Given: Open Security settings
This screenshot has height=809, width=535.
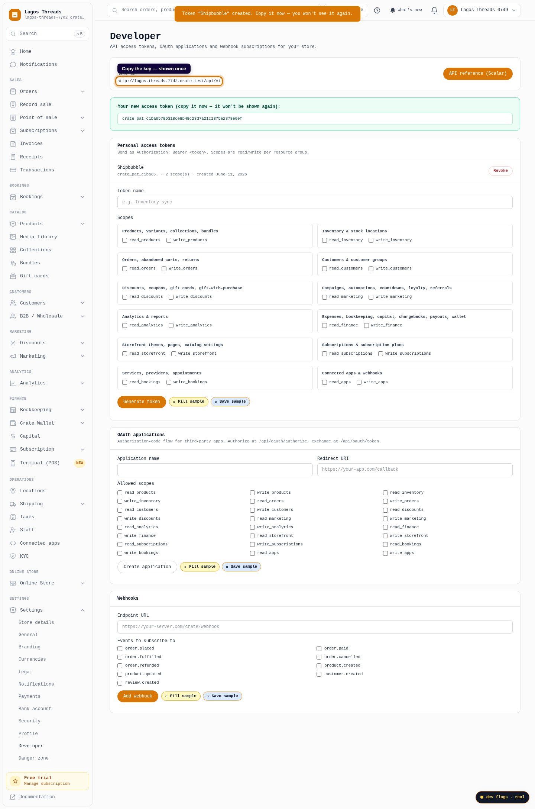Looking at the screenshot, I should [29, 721].
